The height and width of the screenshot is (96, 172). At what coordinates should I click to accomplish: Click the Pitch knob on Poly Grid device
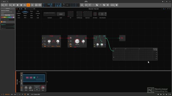click(x=26, y=88)
